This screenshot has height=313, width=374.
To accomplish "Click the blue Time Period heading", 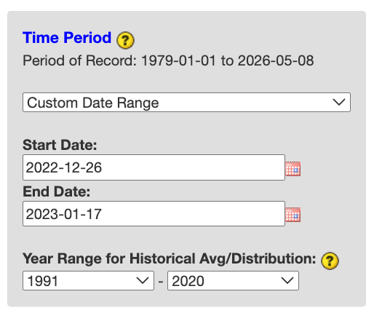I will click(x=67, y=38).
